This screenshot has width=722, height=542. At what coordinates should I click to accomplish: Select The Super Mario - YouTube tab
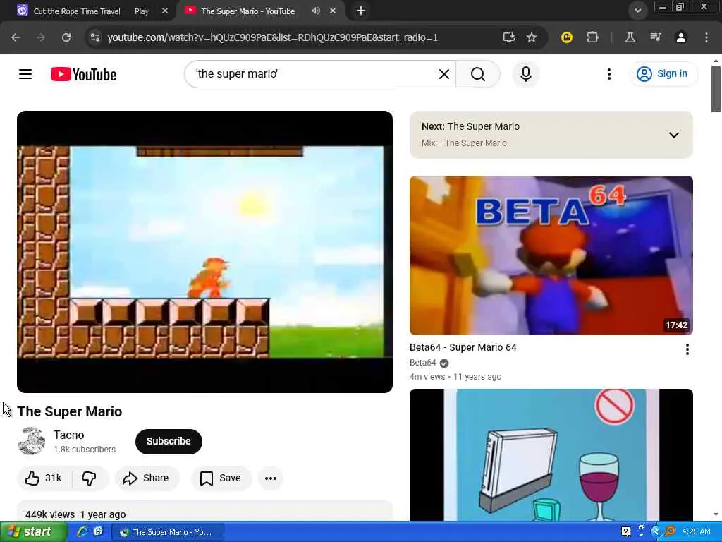tap(247, 11)
